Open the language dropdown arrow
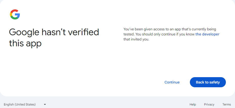The width and height of the screenshot is (235, 108). click(x=45, y=104)
